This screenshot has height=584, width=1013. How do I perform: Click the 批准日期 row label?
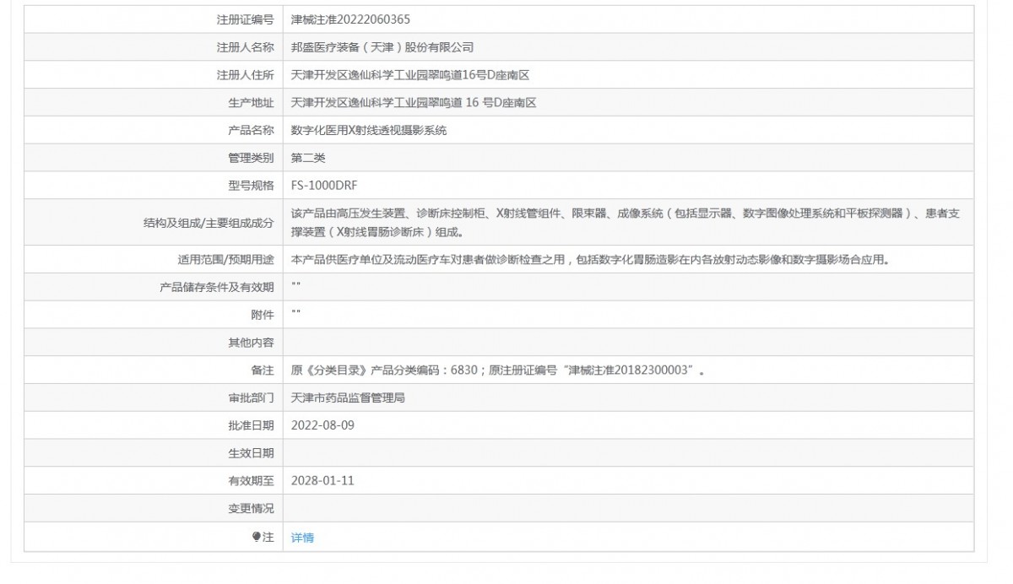click(252, 425)
